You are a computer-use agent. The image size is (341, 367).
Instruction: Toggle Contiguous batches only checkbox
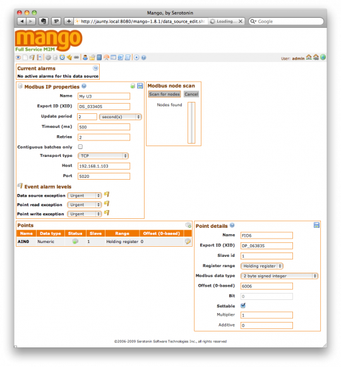click(x=80, y=147)
